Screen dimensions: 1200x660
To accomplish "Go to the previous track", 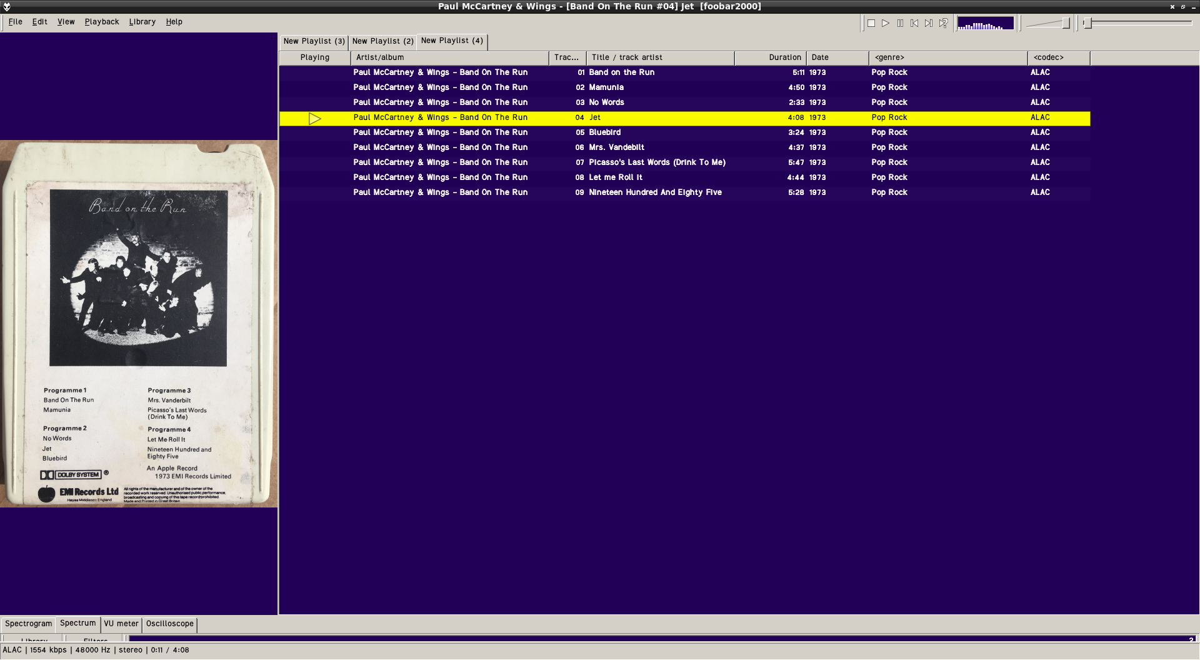I will click(x=914, y=23).
